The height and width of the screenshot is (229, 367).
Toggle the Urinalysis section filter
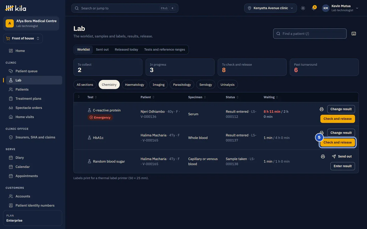[228, 85]
